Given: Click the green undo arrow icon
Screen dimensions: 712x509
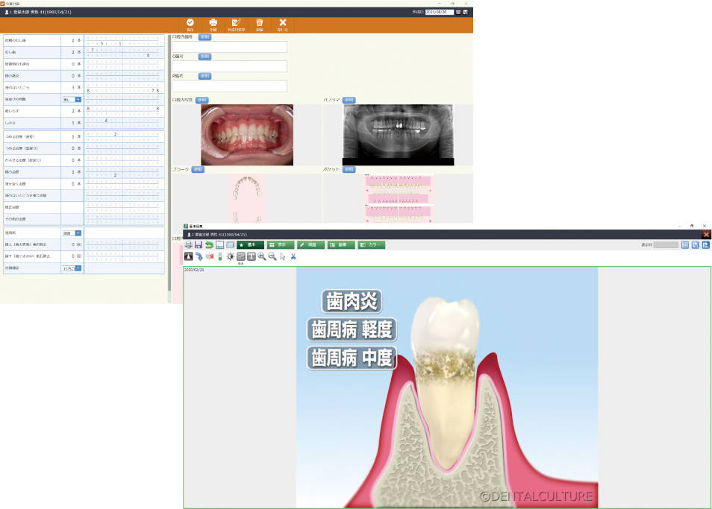Looking at the screenshot, I should pyautogui.click(x=209, y=244).
